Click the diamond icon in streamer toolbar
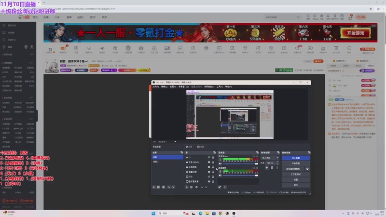 [245, 49]
